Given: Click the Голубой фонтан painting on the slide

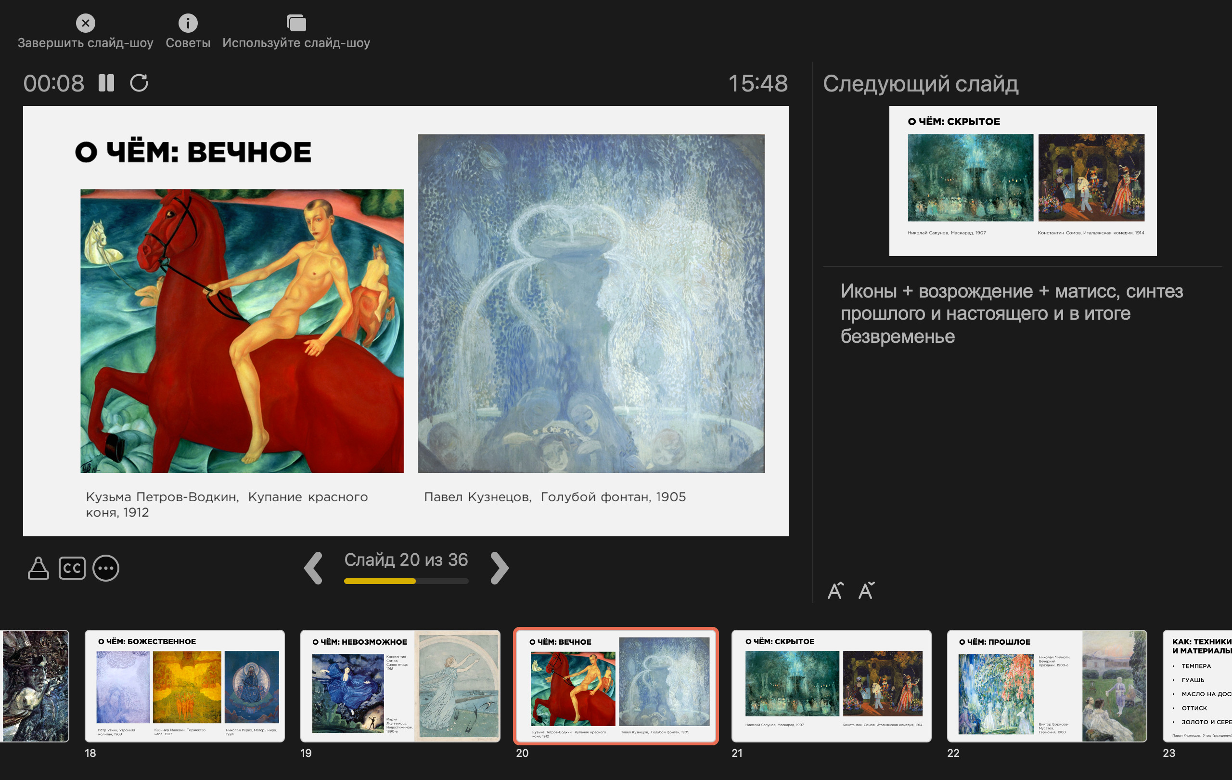Looking at the screenshot, I should point(591,303).
